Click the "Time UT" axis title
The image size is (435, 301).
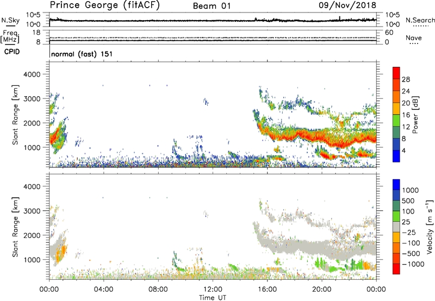tap(213, 298)
